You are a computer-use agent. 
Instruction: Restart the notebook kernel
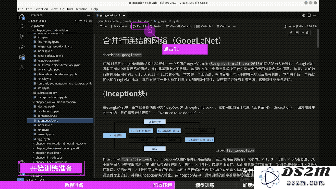(156, 26)
